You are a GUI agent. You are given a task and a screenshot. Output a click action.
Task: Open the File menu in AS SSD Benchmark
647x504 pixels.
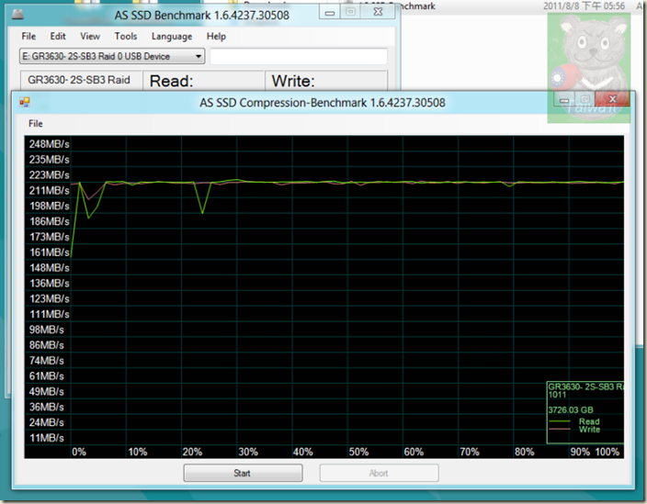pos(28,37)
